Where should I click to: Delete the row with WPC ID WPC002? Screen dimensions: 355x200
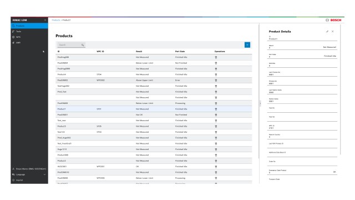[x=216, y=80]
